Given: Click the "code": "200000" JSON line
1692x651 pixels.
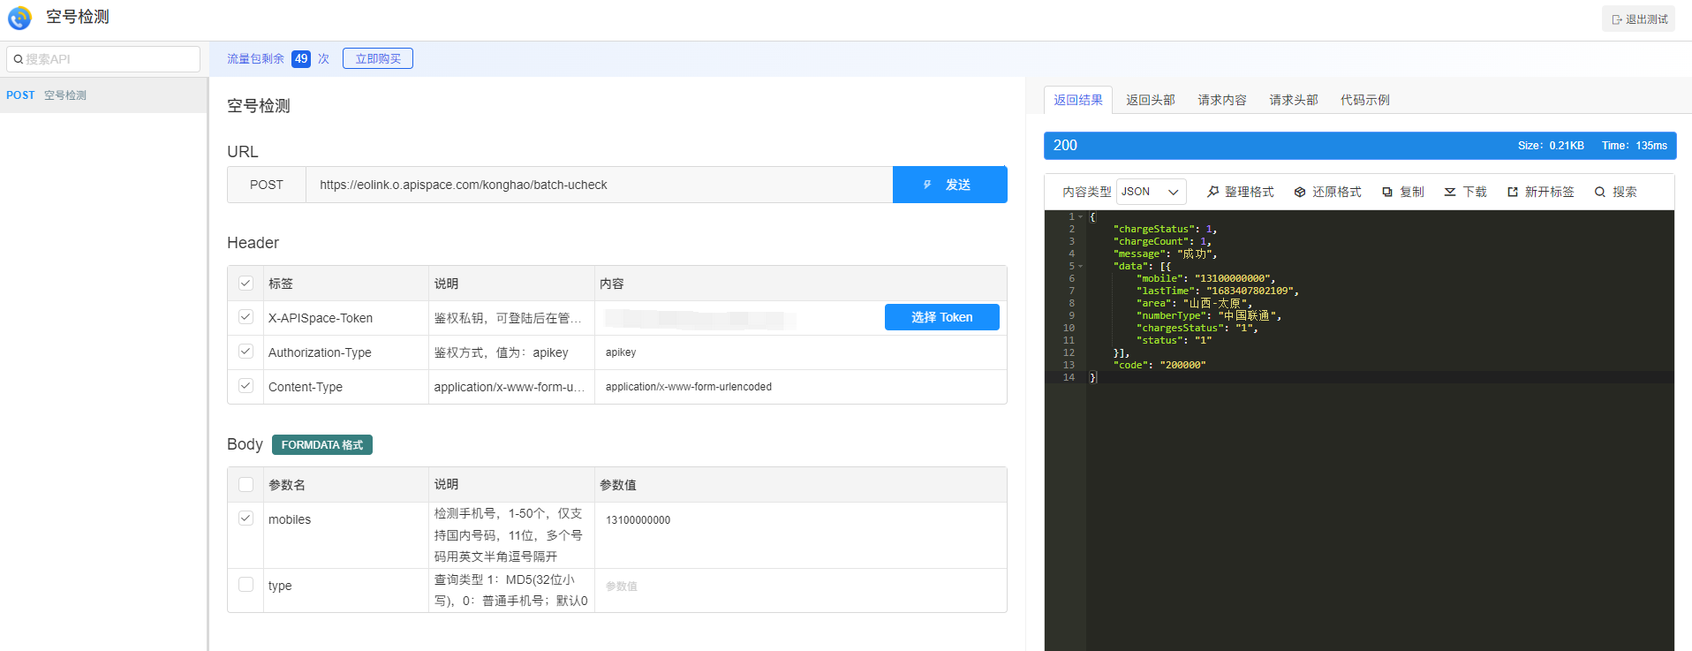Looking at the screenshot, I should tap(1159, 365).
